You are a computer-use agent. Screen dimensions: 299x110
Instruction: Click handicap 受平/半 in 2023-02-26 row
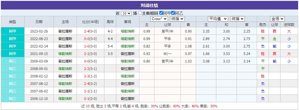(167, 31)
